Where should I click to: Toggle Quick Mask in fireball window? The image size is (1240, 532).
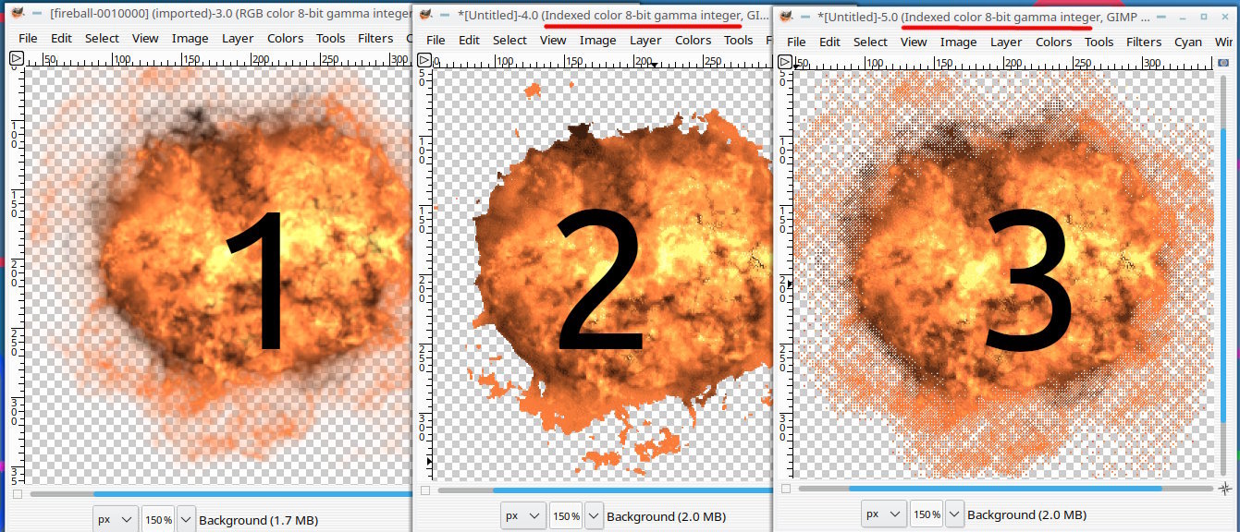[x=17, y=494]
